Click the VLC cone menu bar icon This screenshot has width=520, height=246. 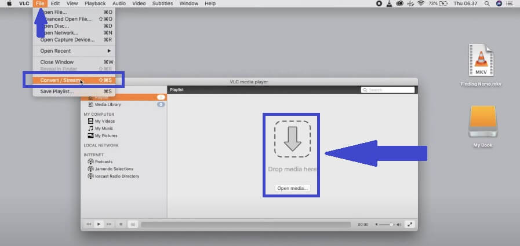coord(390,3)
